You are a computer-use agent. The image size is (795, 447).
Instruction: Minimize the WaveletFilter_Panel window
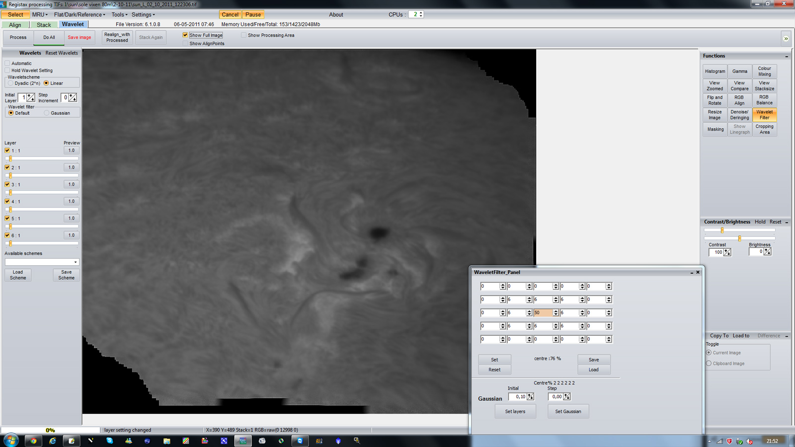(691, 272)
